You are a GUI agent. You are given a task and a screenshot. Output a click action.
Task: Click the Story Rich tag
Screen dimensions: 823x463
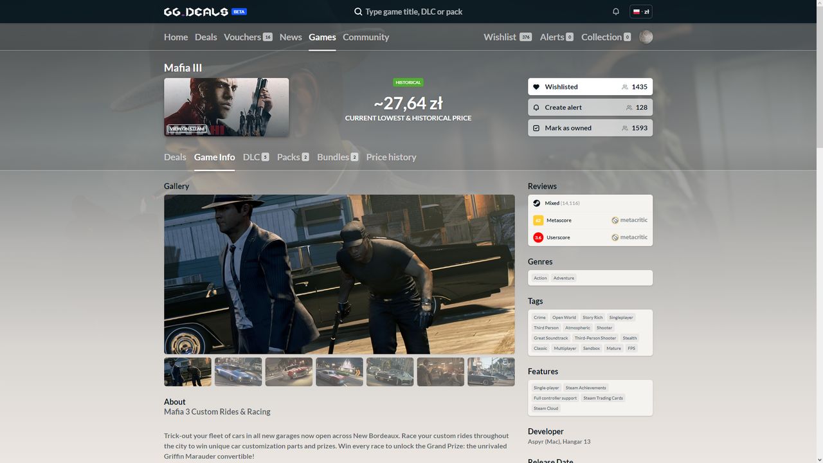coord(593,318)
